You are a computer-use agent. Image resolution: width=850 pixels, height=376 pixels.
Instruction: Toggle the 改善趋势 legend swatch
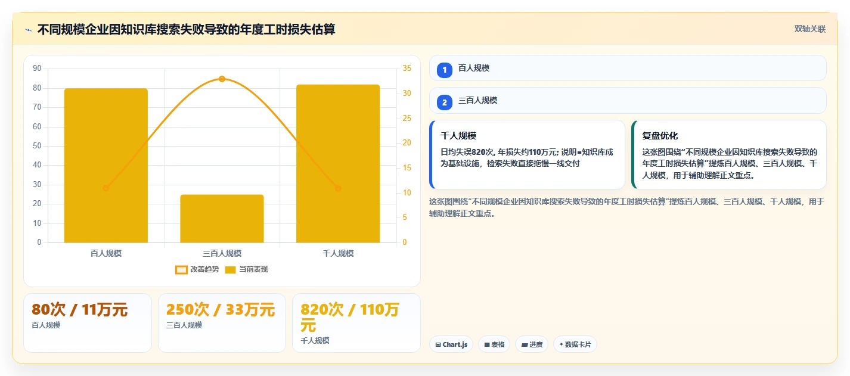point(181,269)
